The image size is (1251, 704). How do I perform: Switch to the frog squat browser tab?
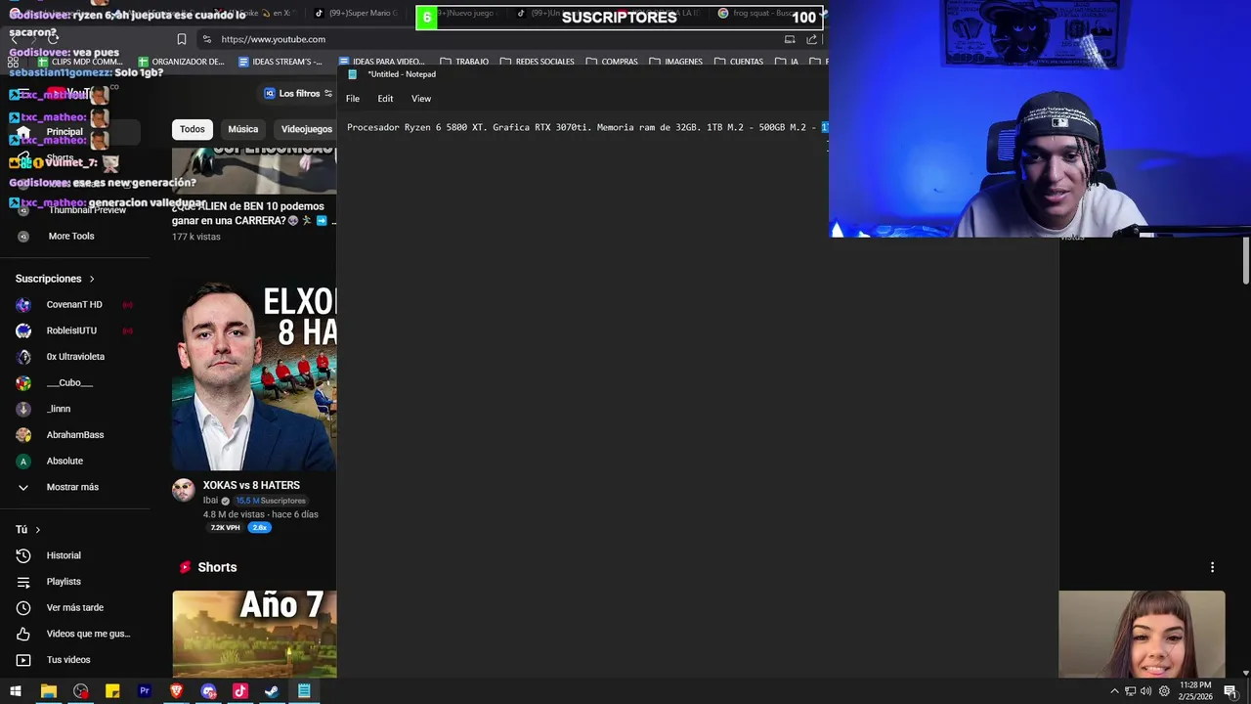[758, 14]
